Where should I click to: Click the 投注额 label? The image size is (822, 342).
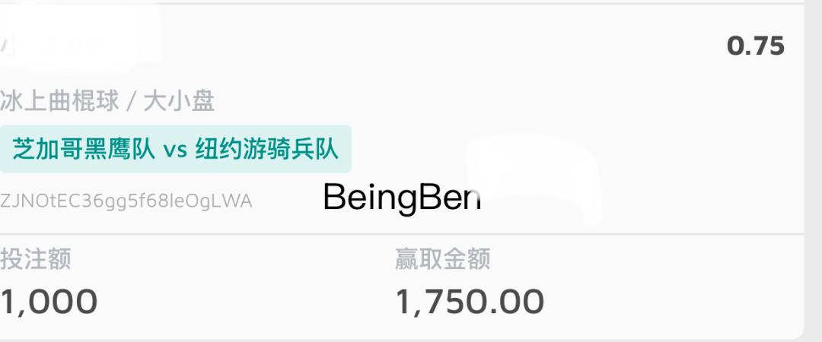[36, 259]
